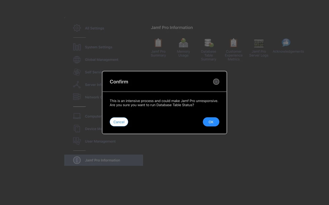Click the Computer Management laptop icon
The width and height of the screenshot is (329, 205).
(77, 116)
